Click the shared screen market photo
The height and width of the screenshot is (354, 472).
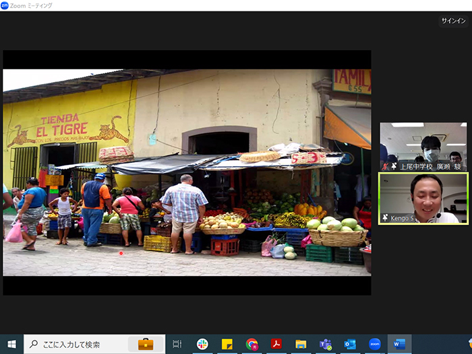pyautogui.click(x=187, y=172)
